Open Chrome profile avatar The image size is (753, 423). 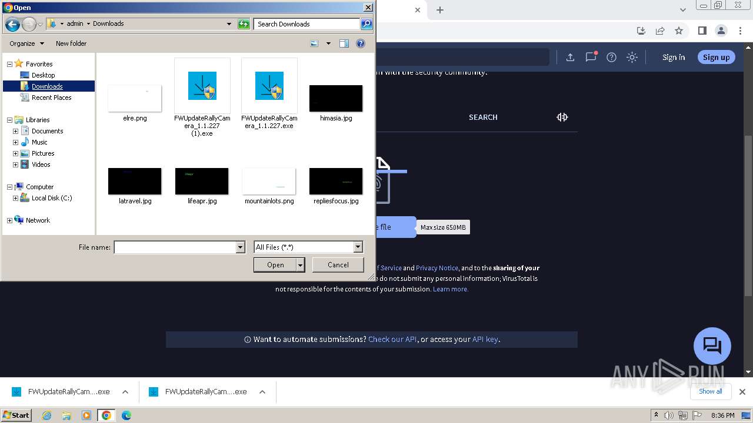pyautogui.click(x=721, y=31)
